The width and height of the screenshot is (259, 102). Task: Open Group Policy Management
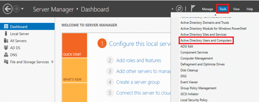[x=198, y=88]
